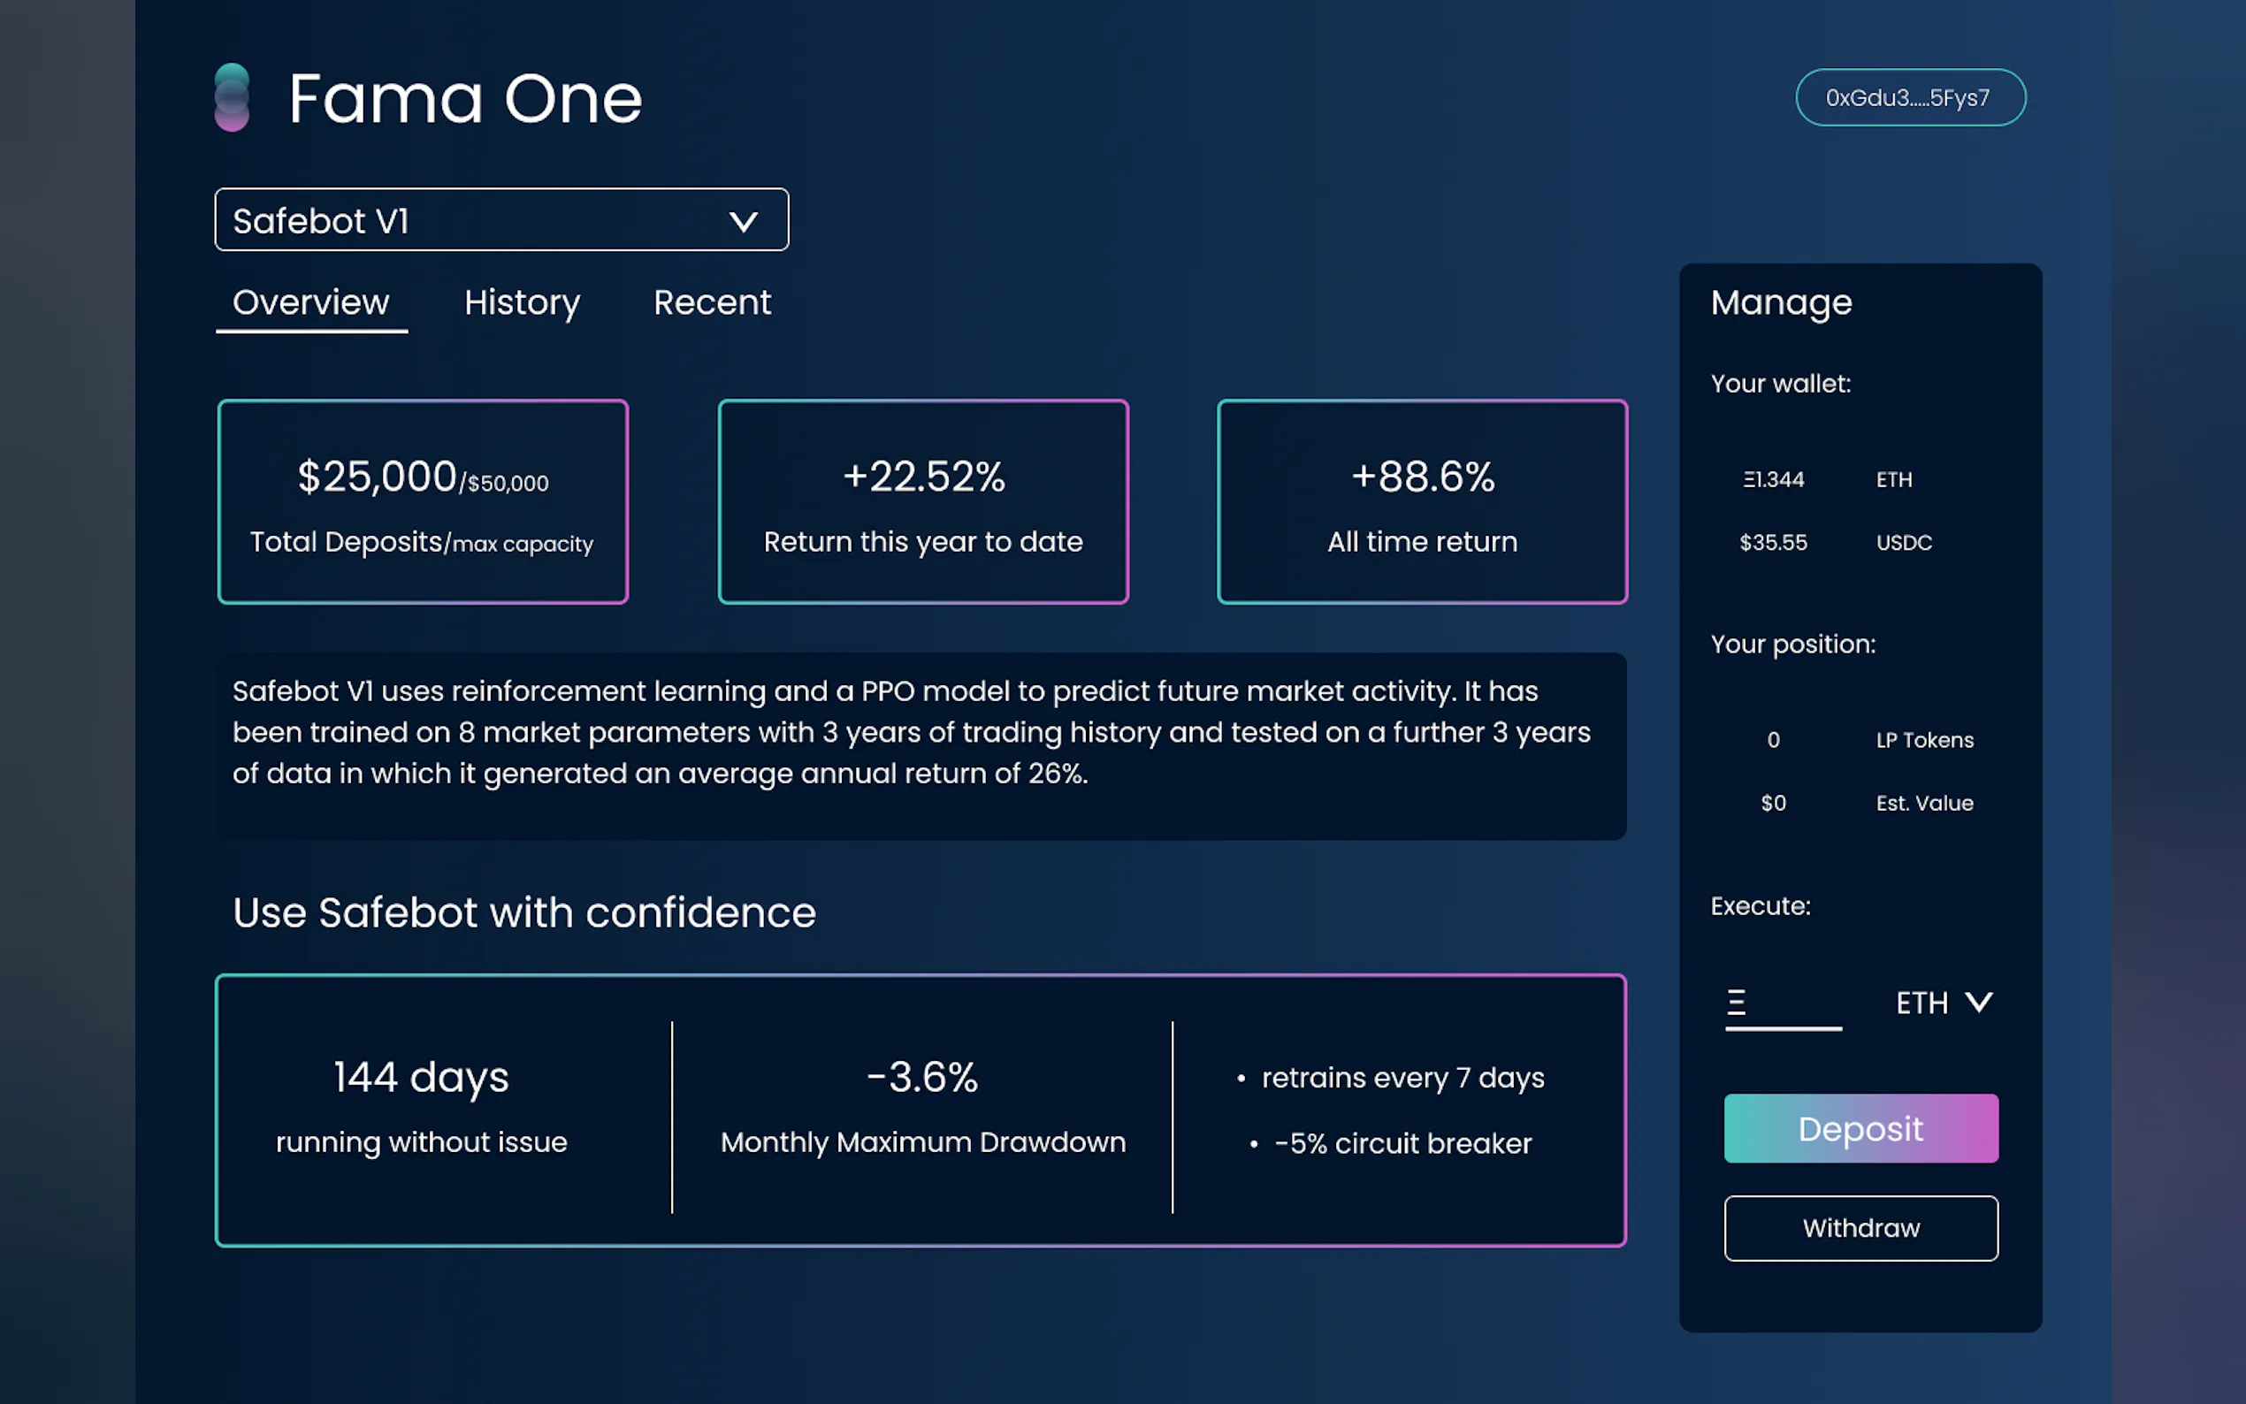Screen dimensions: 2246x1404
Task: Switch to the Overview tab
Action: (x=310, y=302)
